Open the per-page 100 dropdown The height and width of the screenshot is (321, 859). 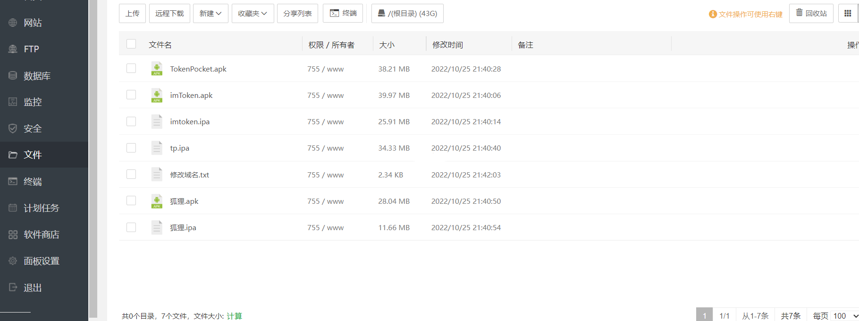pyautogui.click(x=845, y=316)
